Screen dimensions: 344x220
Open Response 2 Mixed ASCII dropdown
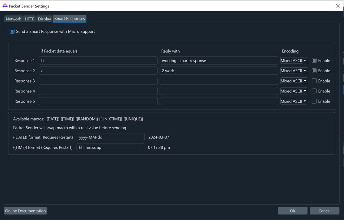[294, 71]
